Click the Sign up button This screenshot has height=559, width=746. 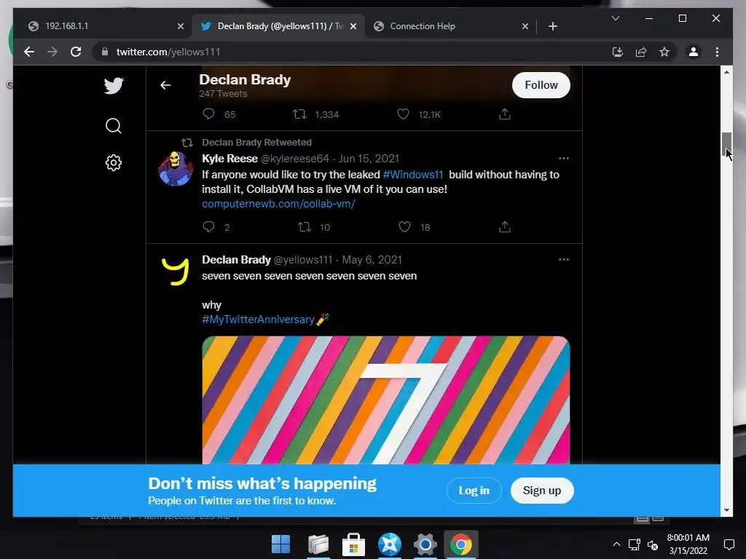click(x=542, y=490)
